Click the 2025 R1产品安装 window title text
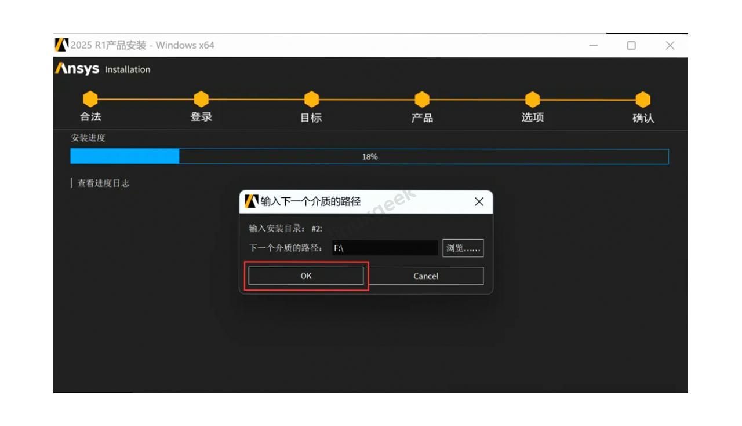Screen dimensions: 742x426 pyautogui.click(x=143, y=45)
